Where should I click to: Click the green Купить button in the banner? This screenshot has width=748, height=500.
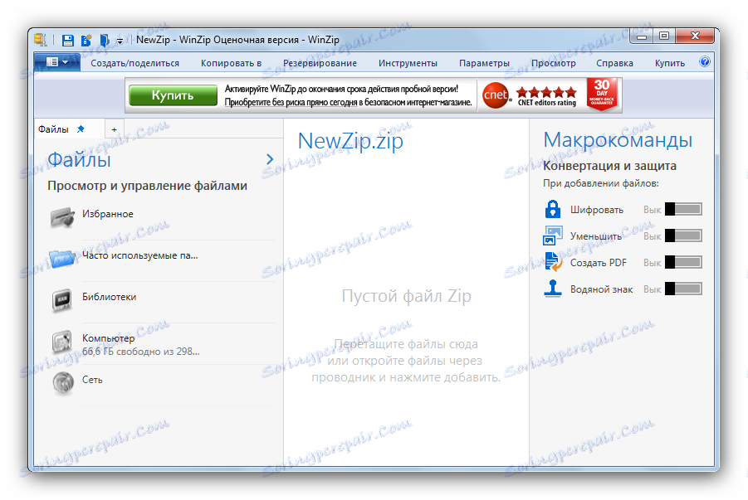(172, 94)
